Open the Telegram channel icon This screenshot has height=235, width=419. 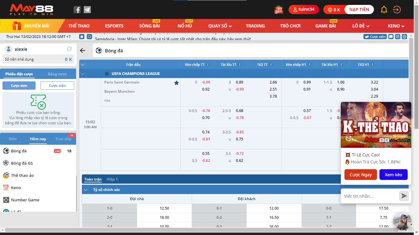(87, 10)
